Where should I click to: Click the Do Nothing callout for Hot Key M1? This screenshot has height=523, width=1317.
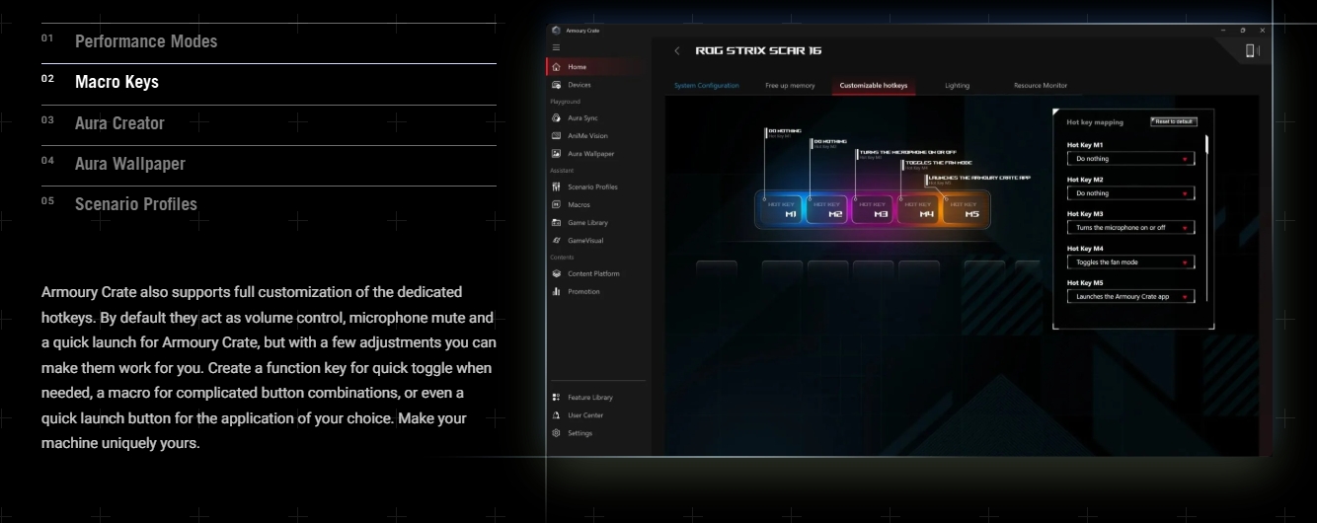point(784,130)
